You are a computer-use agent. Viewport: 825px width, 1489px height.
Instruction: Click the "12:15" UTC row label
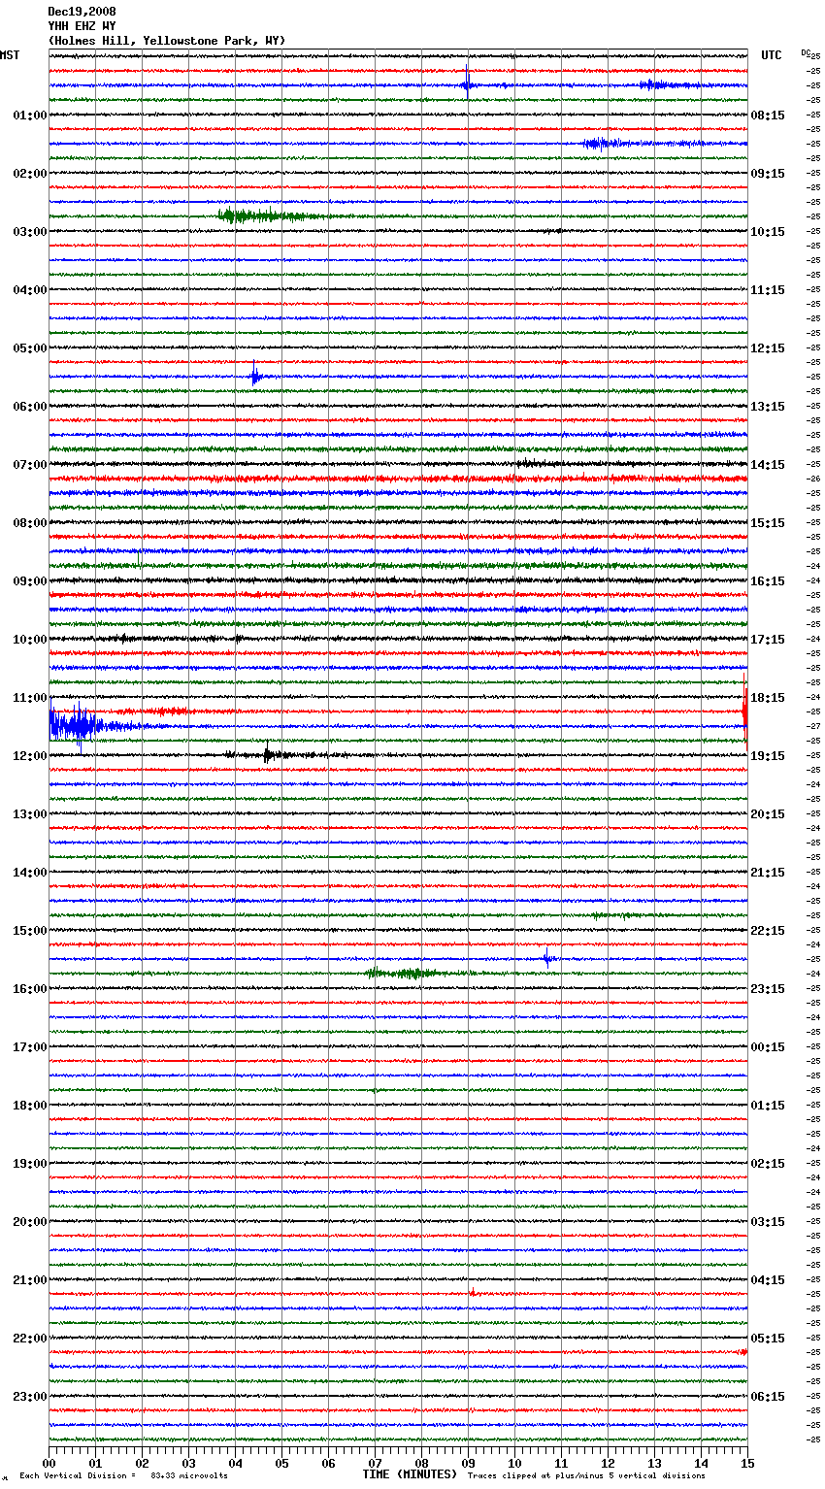[x=768, y=348]
